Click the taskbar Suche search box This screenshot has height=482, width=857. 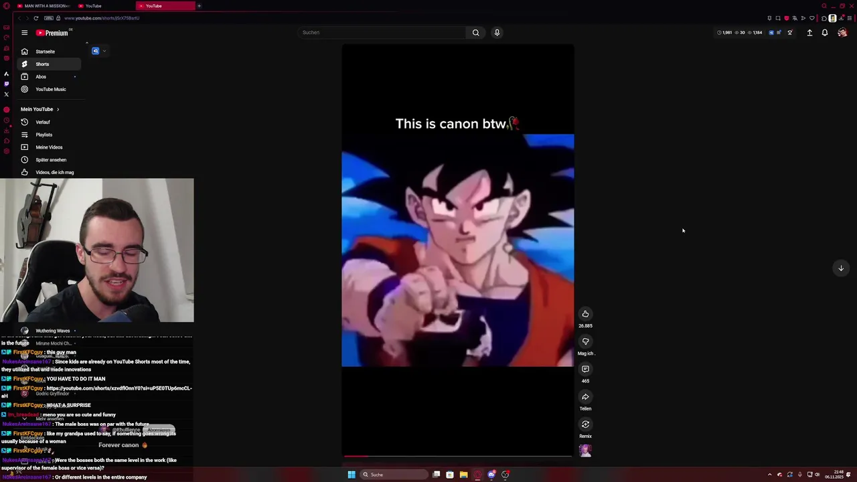point(394,475)
